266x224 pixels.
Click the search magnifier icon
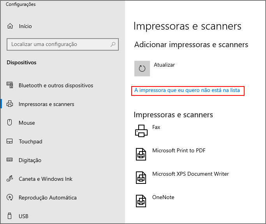113,44
